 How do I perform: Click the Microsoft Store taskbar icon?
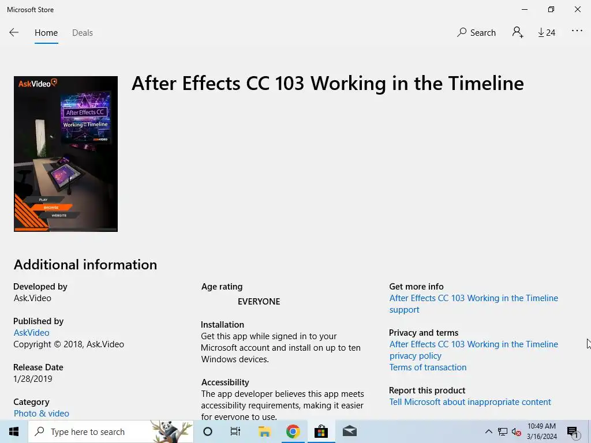[x=321, y=431]
